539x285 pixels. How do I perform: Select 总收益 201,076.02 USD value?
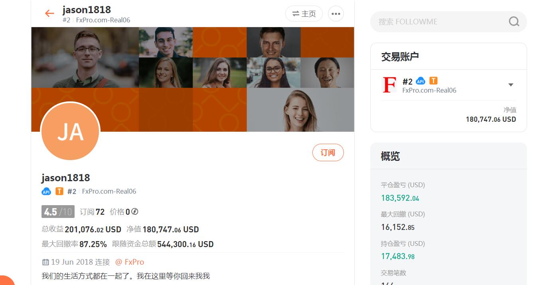[x=81, y=230]
